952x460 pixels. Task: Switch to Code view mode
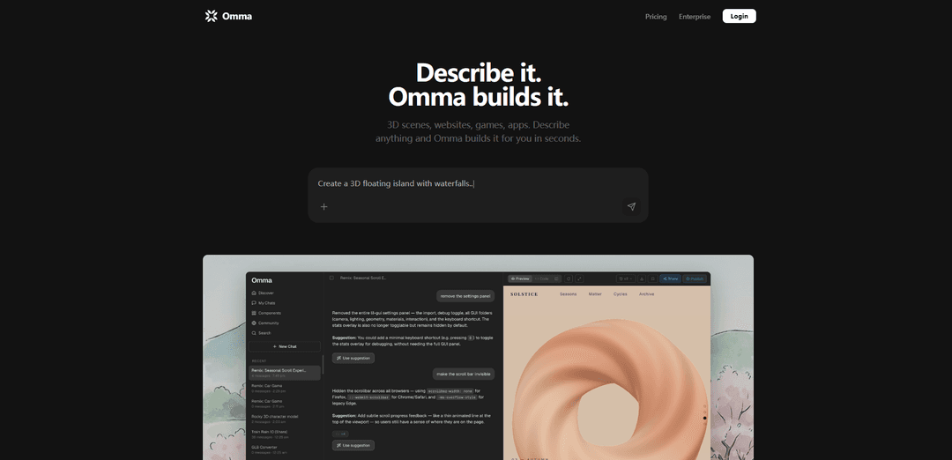click(542, 278)
